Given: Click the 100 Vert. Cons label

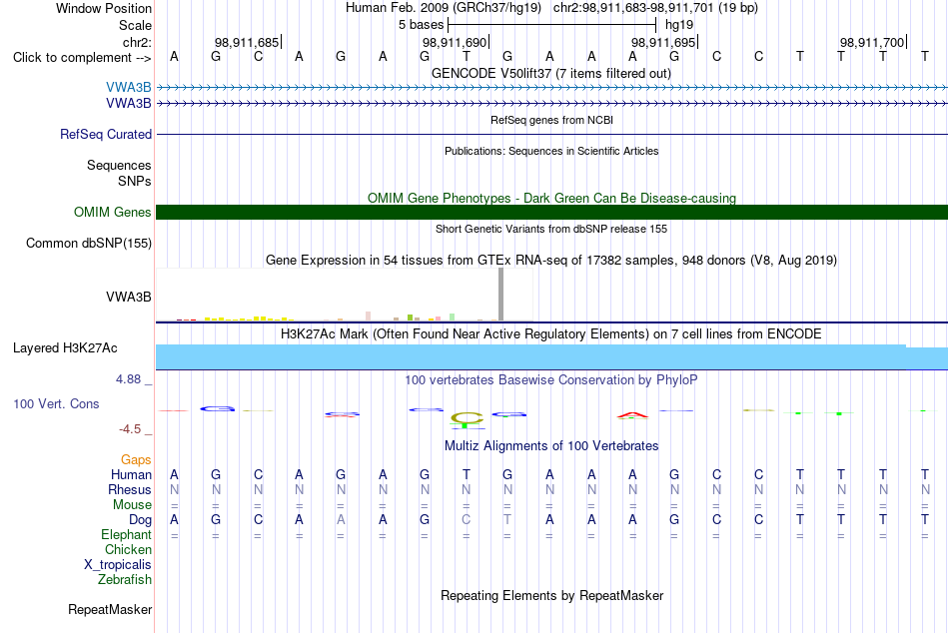Looking at the screenshot, I should click(56, 403).
